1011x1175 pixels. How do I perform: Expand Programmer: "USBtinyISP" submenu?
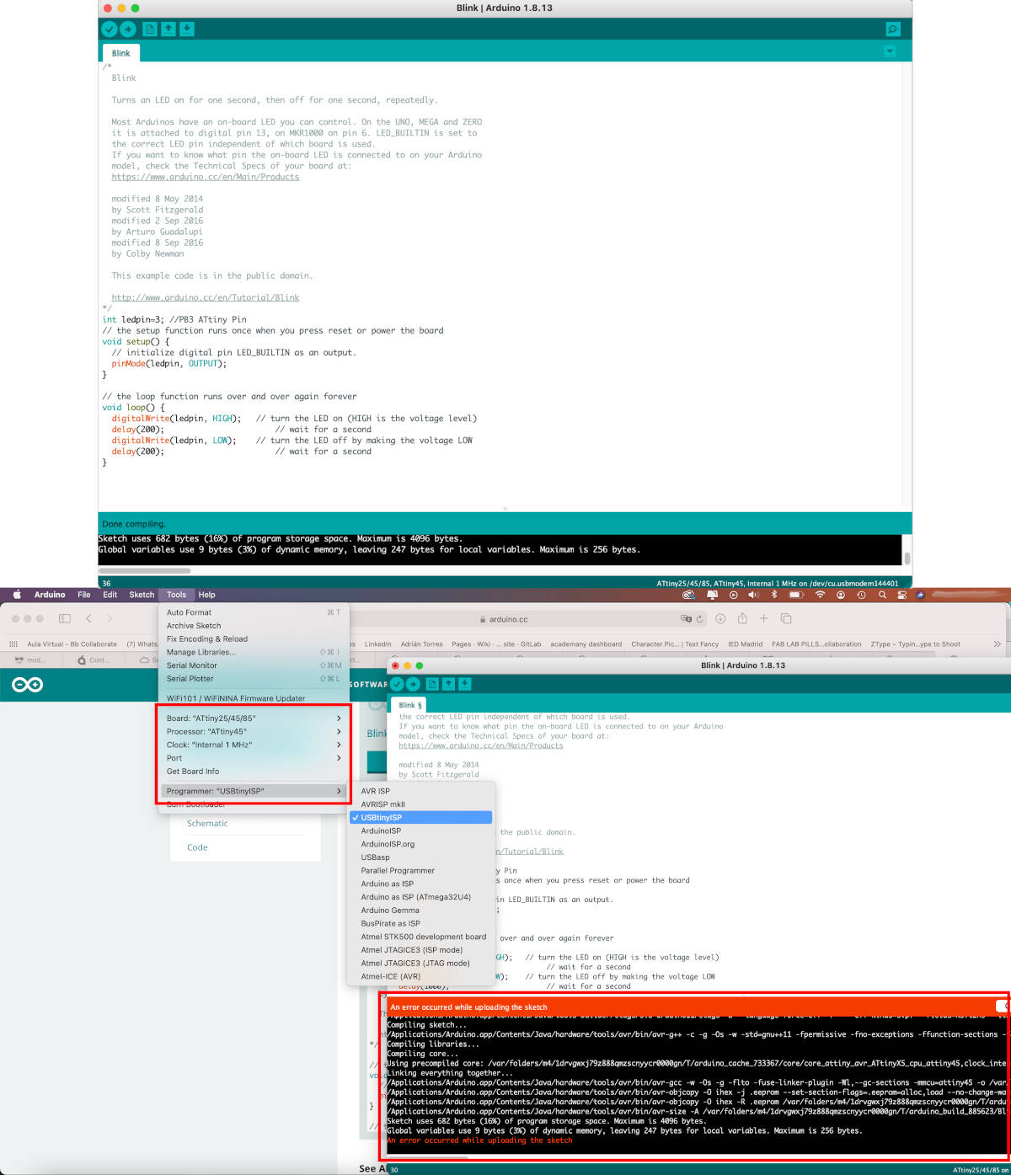click(x=254, y=791)
